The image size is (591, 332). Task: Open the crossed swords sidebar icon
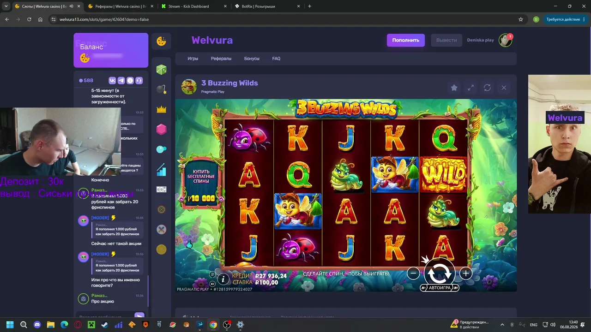pyautogui.click(x=161, y=229)
